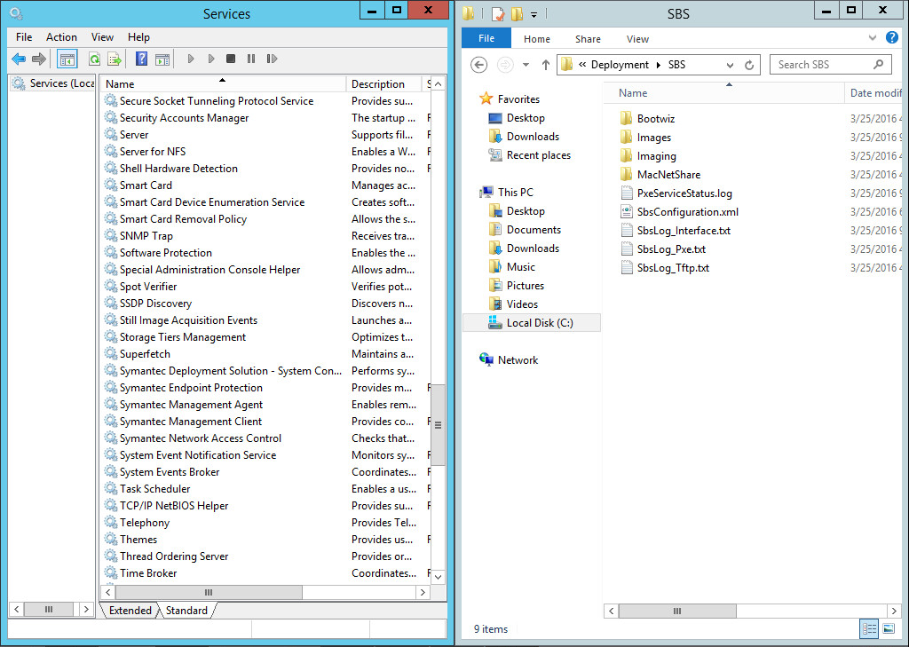Switch to details view in Explorer status bar
The image size is (909, 647).
coord(869,628)
